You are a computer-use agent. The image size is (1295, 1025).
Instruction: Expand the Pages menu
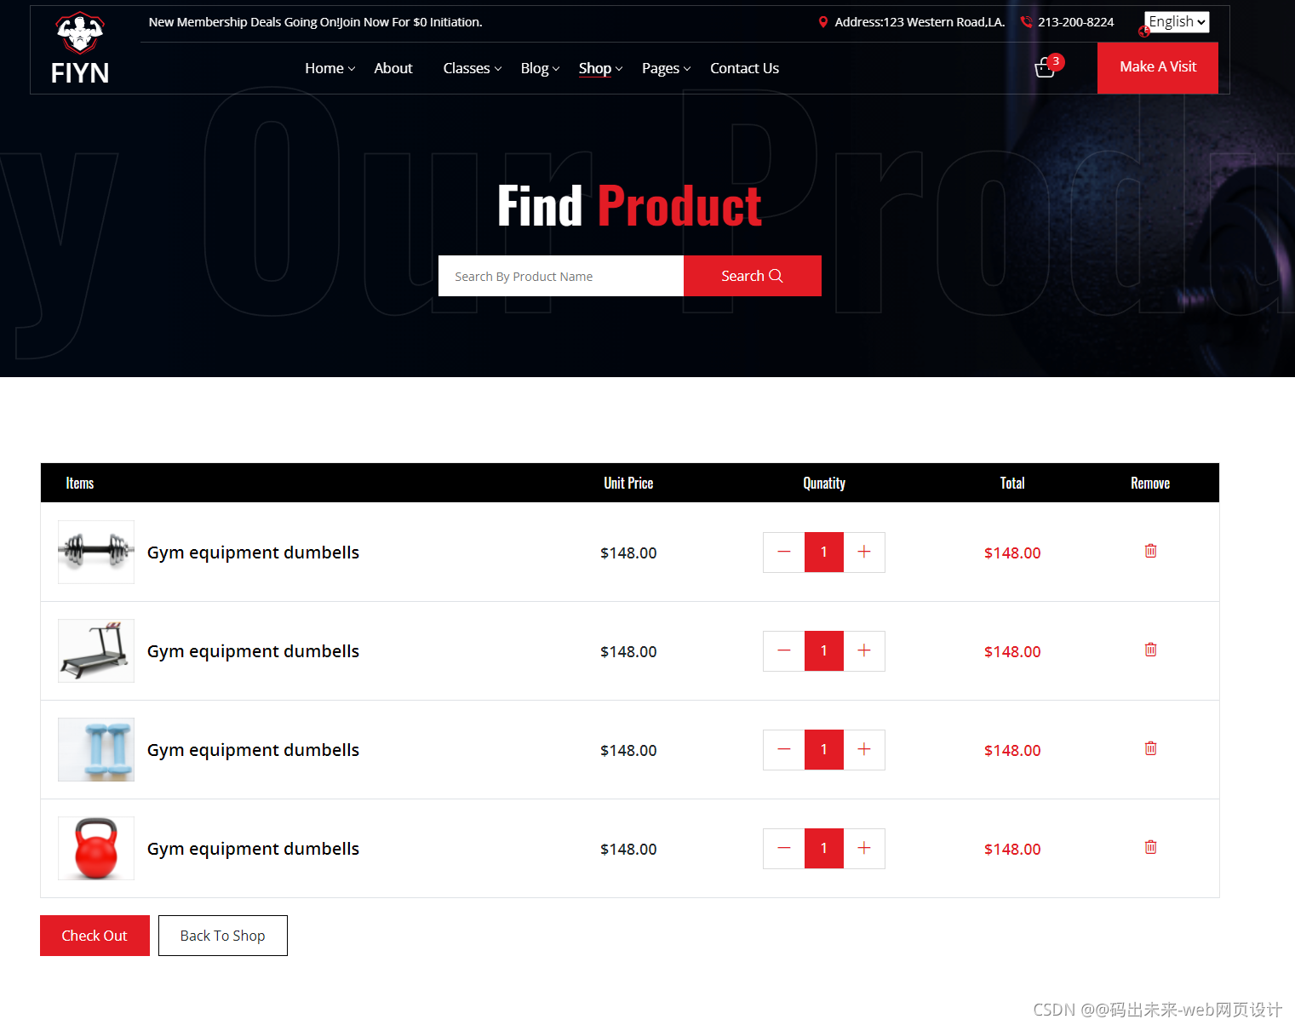pyautogui.click(x=666, y=68)
